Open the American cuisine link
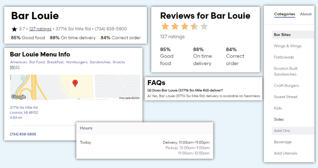This screenshot has width=318, height=168. [x=19, y=62]
